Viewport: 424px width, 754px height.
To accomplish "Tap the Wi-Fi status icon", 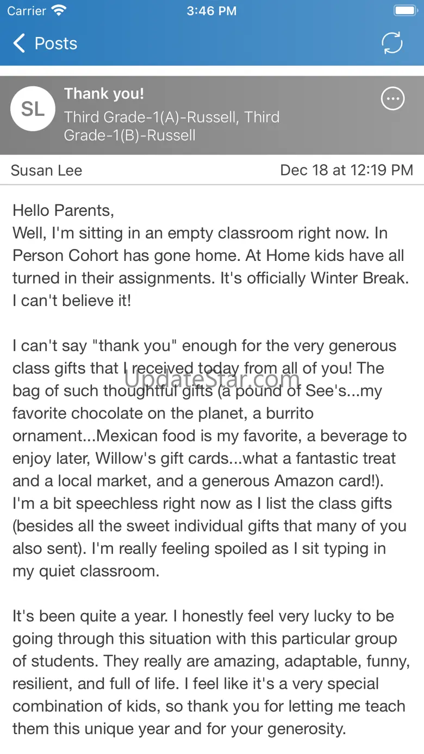I will (58, 10).
